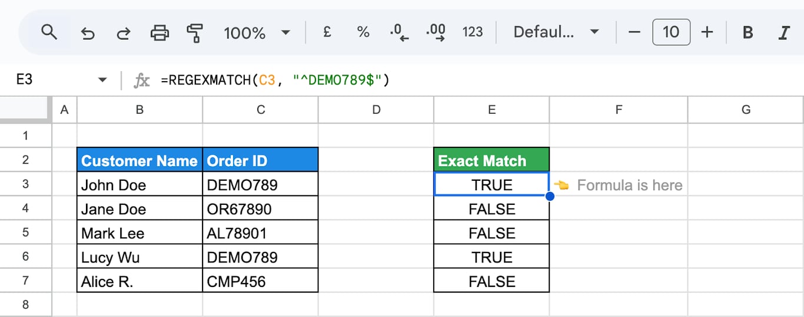The height and width of the screenshot is (317, 804).
Task: Select the FALSE cell in row 4
Action: pyautogui.click(x=491, y=208)
